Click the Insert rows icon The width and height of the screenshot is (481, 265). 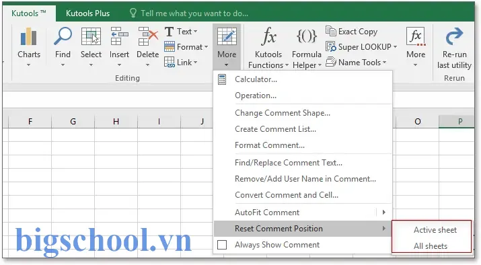(x=119, y=36)
